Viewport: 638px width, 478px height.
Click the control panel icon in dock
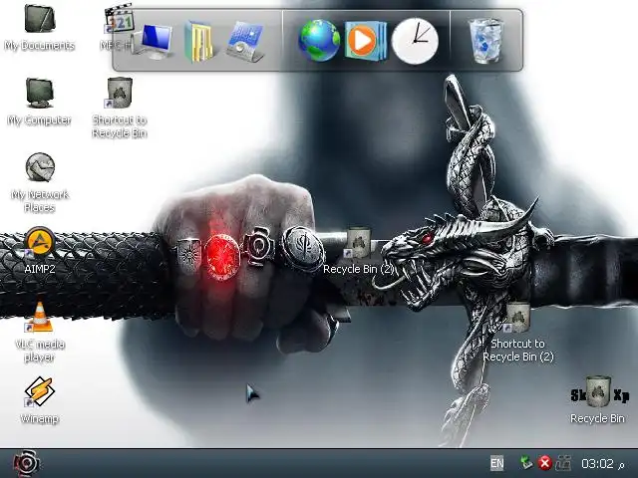[245, 41]
